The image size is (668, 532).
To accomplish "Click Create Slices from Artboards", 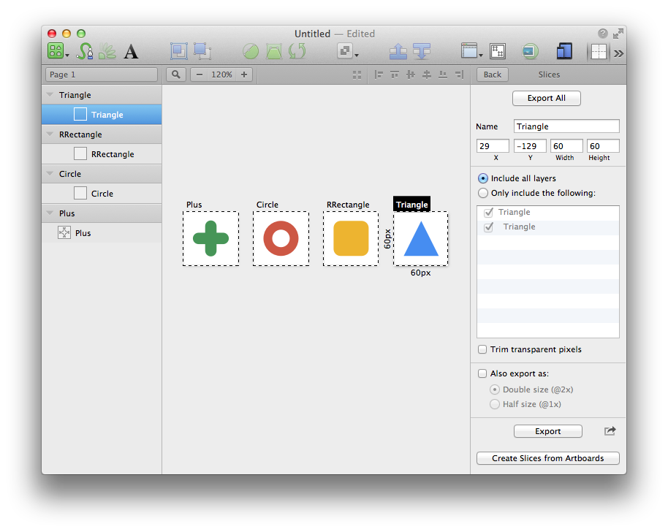I will [548, 458].
